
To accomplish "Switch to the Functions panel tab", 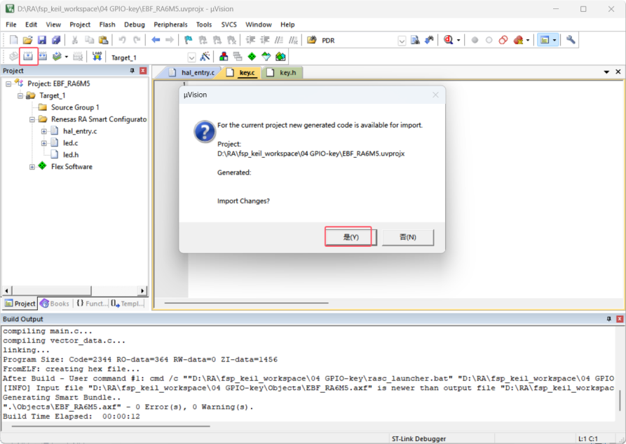I will [x=92, y=303].
